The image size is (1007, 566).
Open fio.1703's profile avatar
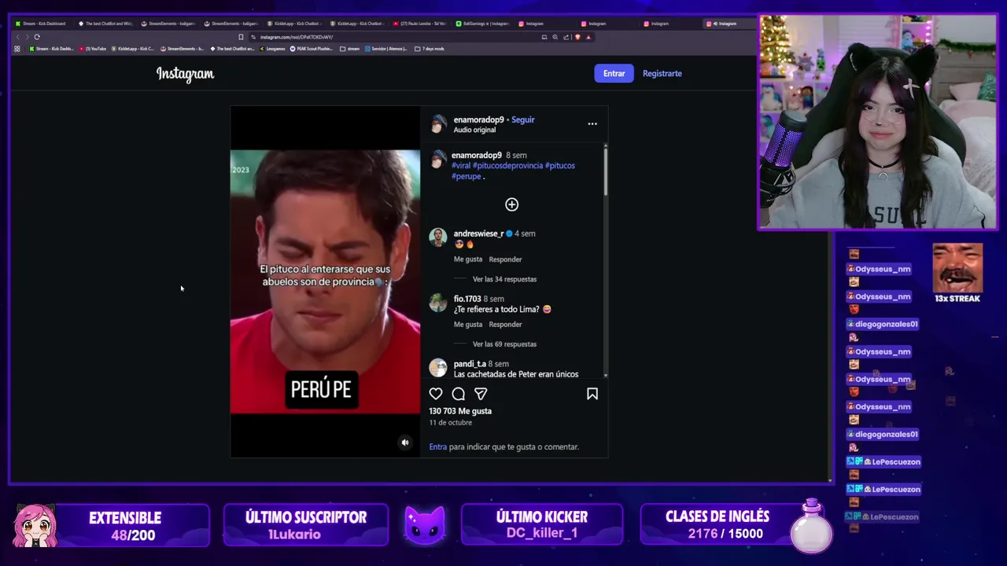click(x=438, y=303)
